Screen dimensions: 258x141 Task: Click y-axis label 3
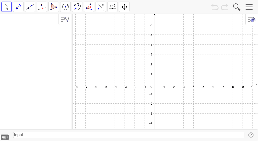pos(151,54)
